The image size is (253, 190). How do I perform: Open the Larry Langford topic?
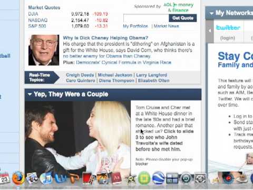[151, 75]
